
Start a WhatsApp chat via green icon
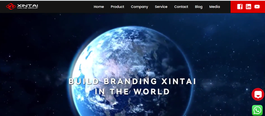257,110
